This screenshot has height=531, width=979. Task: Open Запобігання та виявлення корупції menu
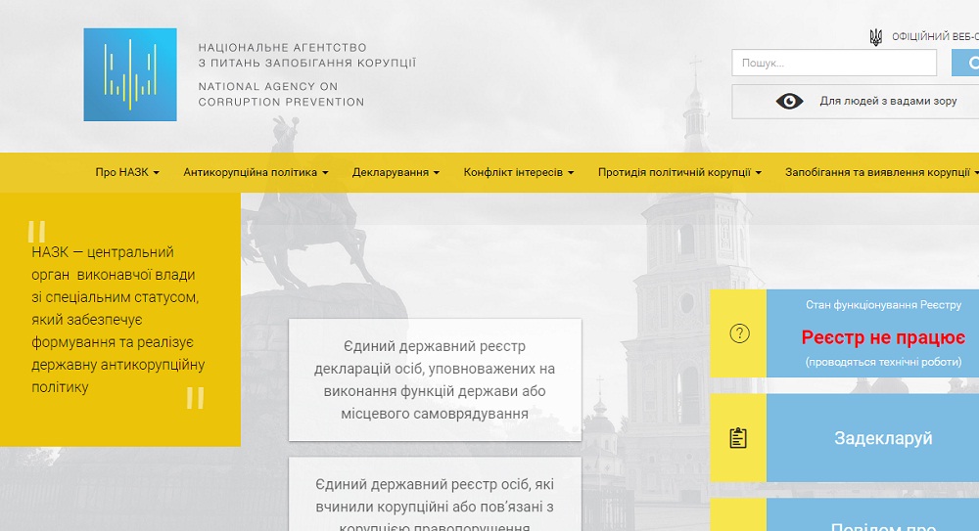881,172
